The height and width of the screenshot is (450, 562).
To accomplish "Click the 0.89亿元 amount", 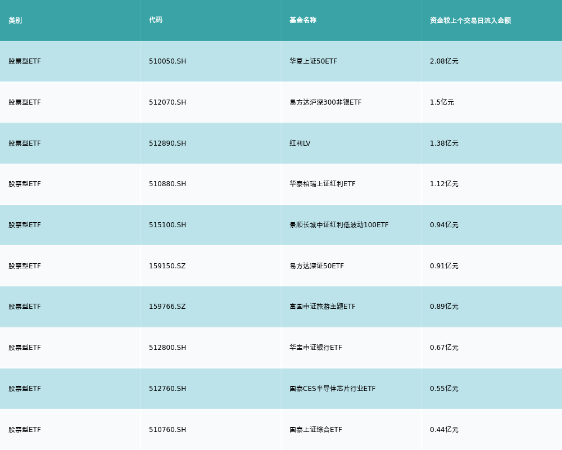I will [x=444, y=307].
